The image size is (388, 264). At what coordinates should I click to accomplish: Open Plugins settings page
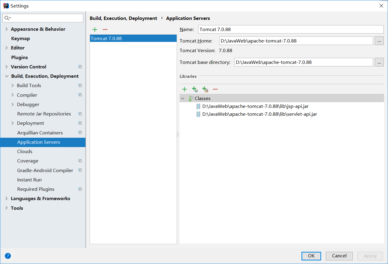[x=19, y=58]
